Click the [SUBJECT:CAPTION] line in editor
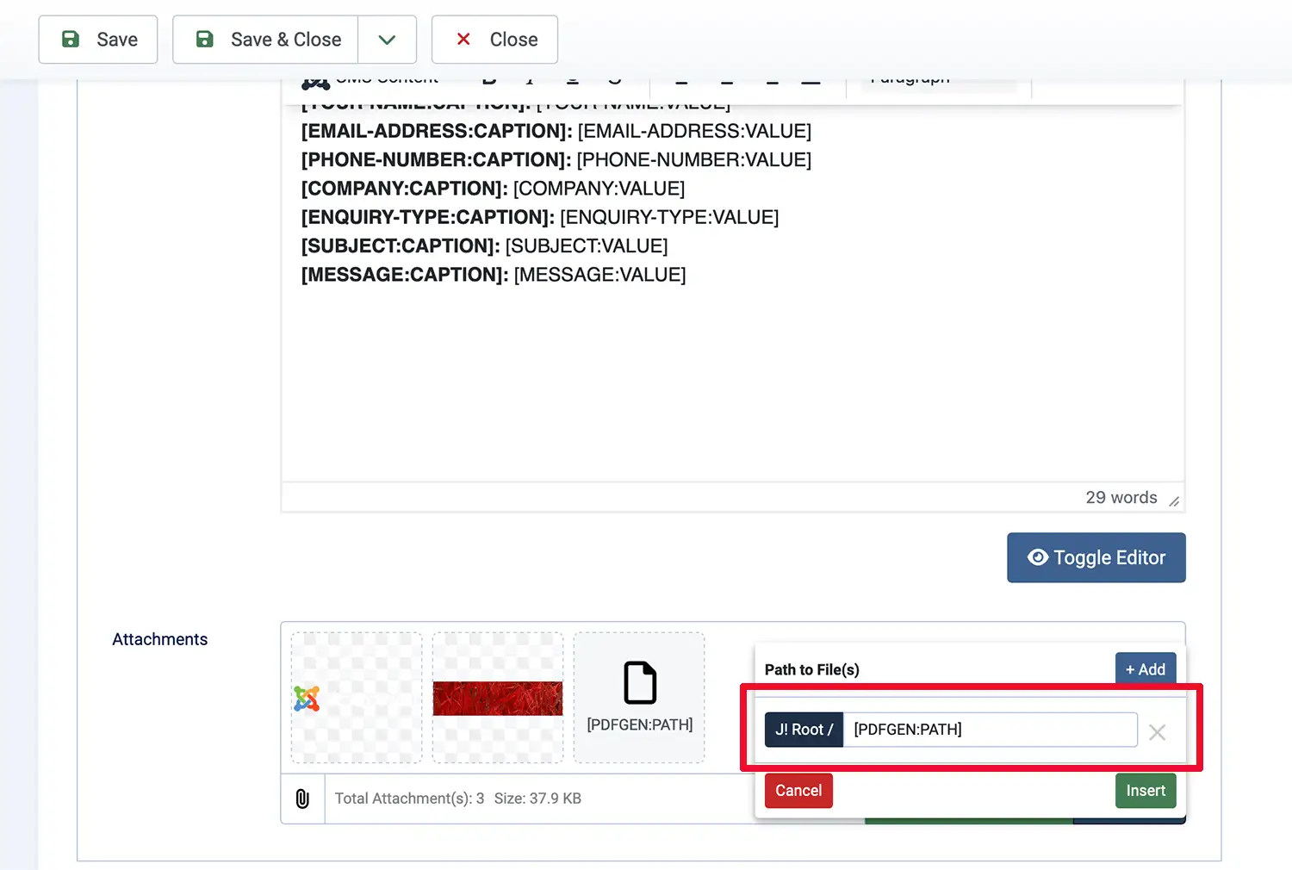Image resolution: width=1292 pixels, height=870 pixels. click(484, 245)
